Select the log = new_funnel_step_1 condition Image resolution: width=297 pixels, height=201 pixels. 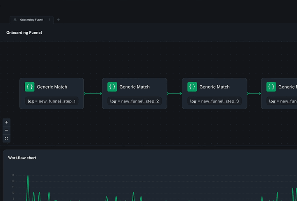point(52,101)
